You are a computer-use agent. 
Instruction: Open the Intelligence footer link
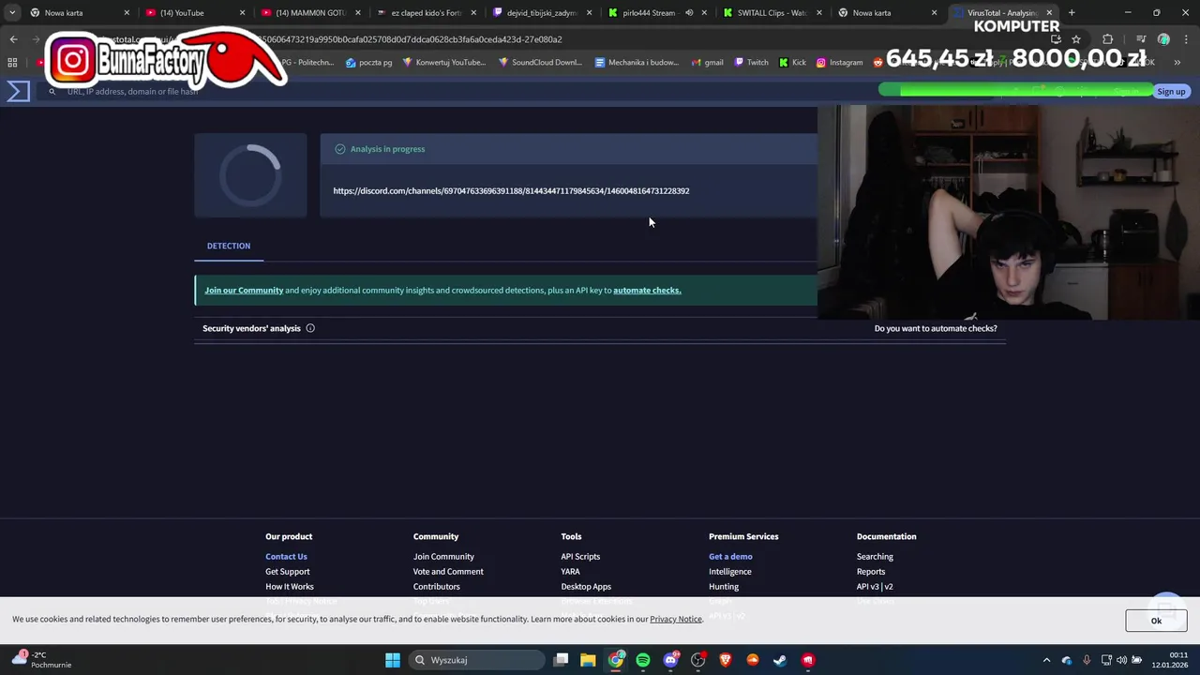point(730,572)
